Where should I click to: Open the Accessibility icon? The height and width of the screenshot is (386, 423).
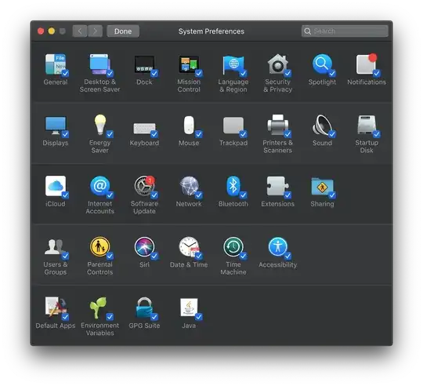[277, 246]
